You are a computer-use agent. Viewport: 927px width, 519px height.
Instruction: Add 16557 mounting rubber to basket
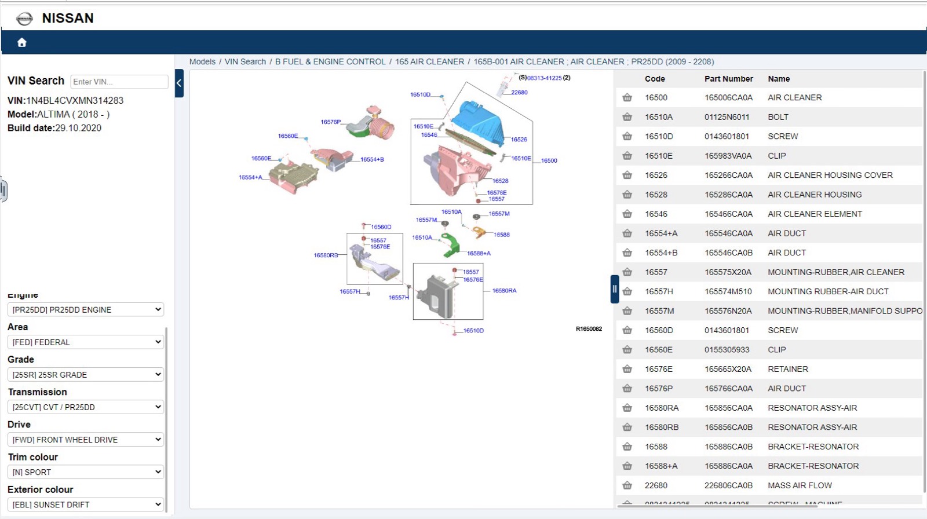(x=627, y=272)
